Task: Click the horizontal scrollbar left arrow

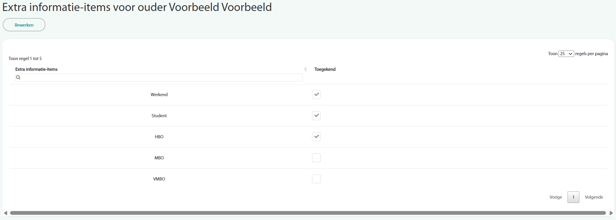Action: click(x=5, y=213)
